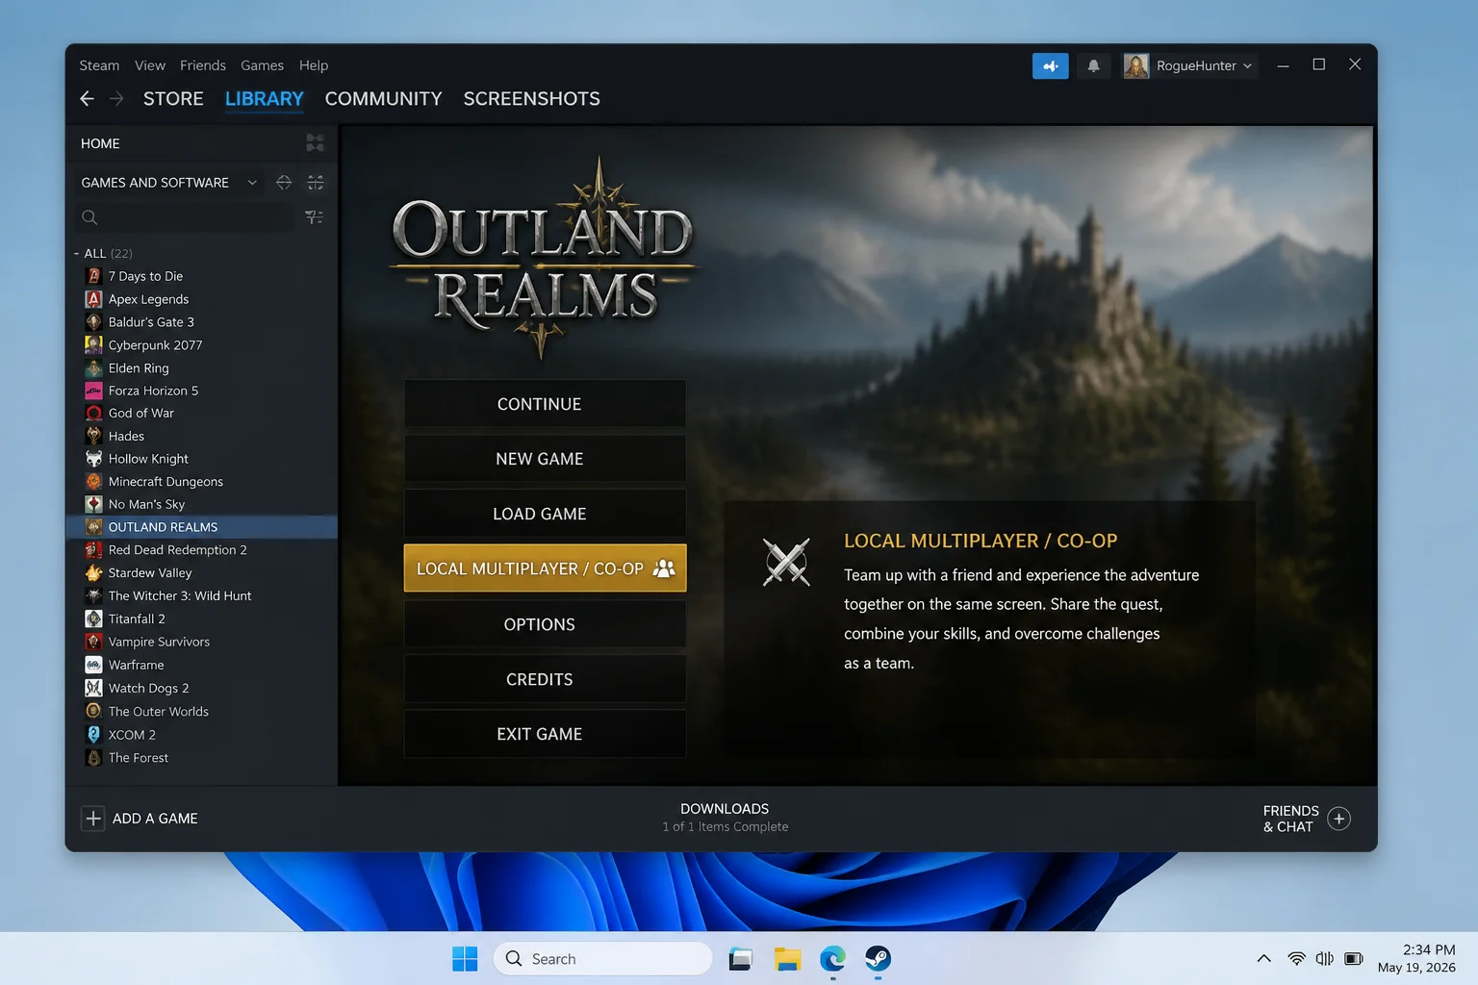Open the broadcast announcements button
Viewport: 1478px width, 985px height.
pos(1050,65)
